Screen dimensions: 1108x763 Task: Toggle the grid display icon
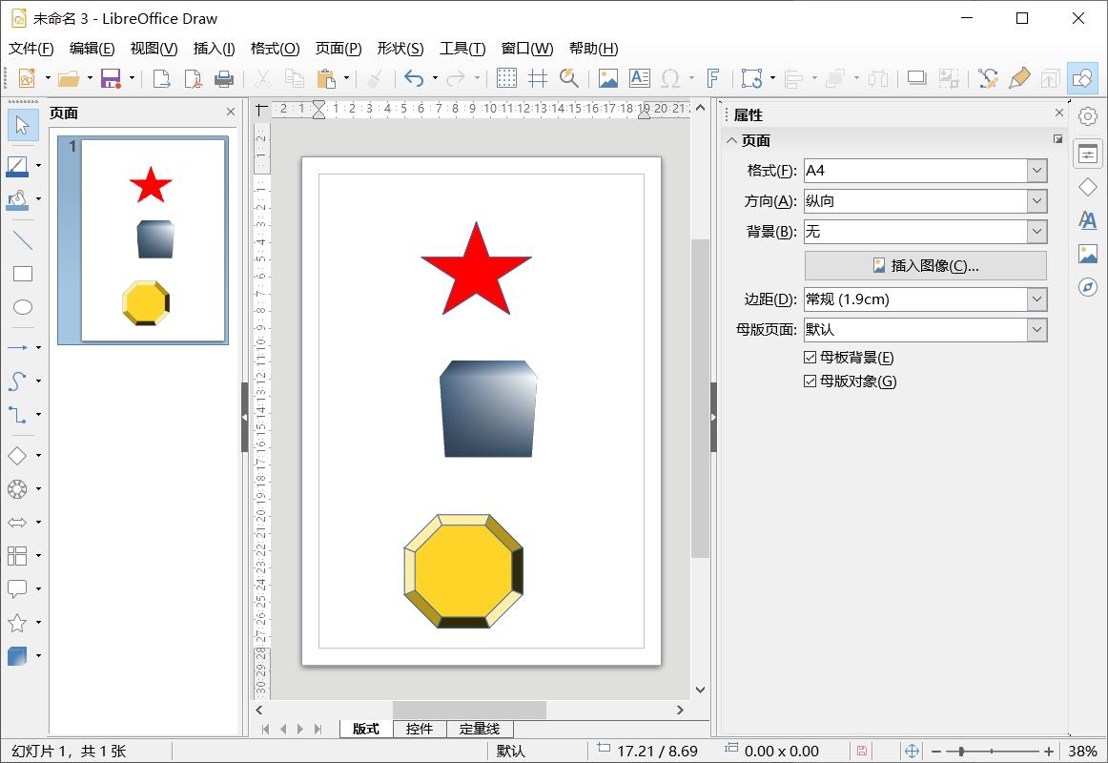506,78
